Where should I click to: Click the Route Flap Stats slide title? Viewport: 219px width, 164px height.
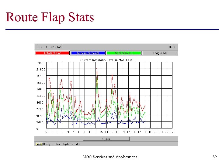click(50, 17)
